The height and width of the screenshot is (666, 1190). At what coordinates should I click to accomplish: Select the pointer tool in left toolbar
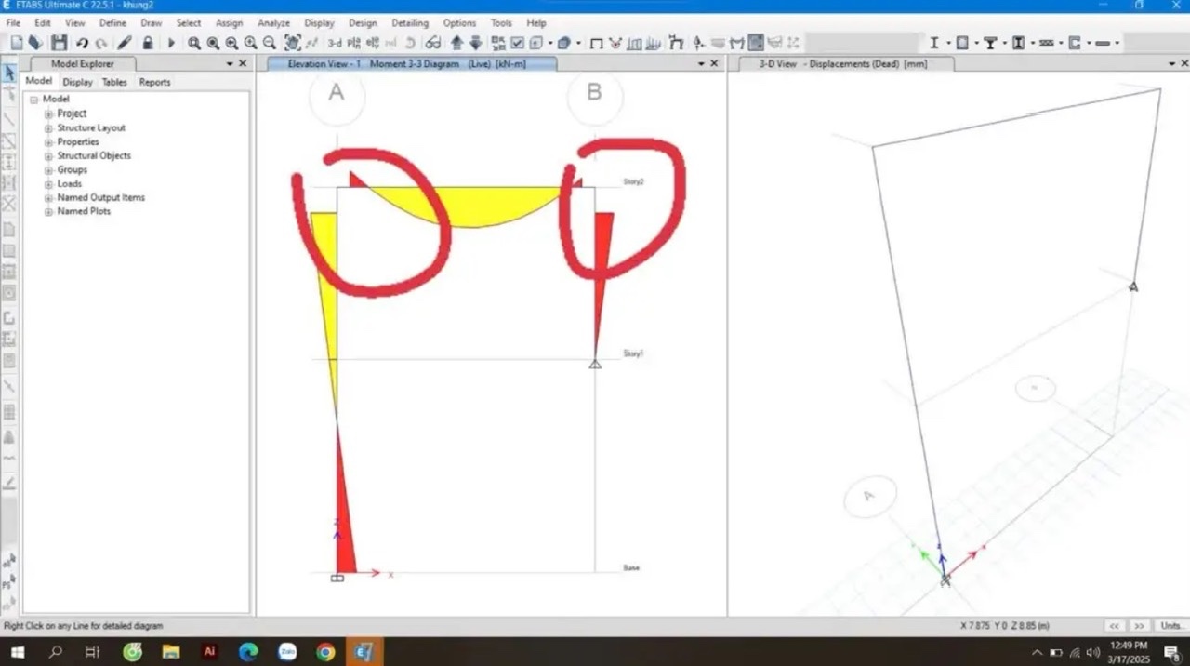(x=9, y=73)
